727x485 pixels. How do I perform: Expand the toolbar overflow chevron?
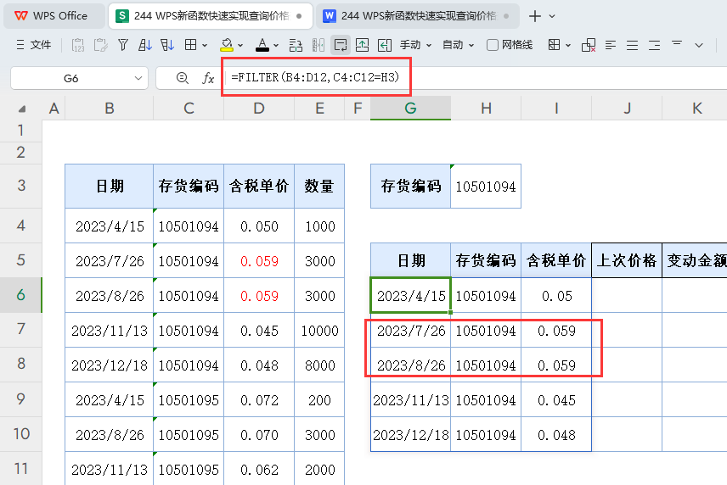click(699, 45)
